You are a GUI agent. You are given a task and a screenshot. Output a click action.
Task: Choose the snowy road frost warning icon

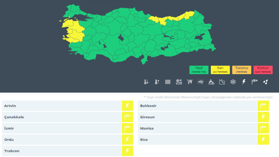(x=179, y=82)
